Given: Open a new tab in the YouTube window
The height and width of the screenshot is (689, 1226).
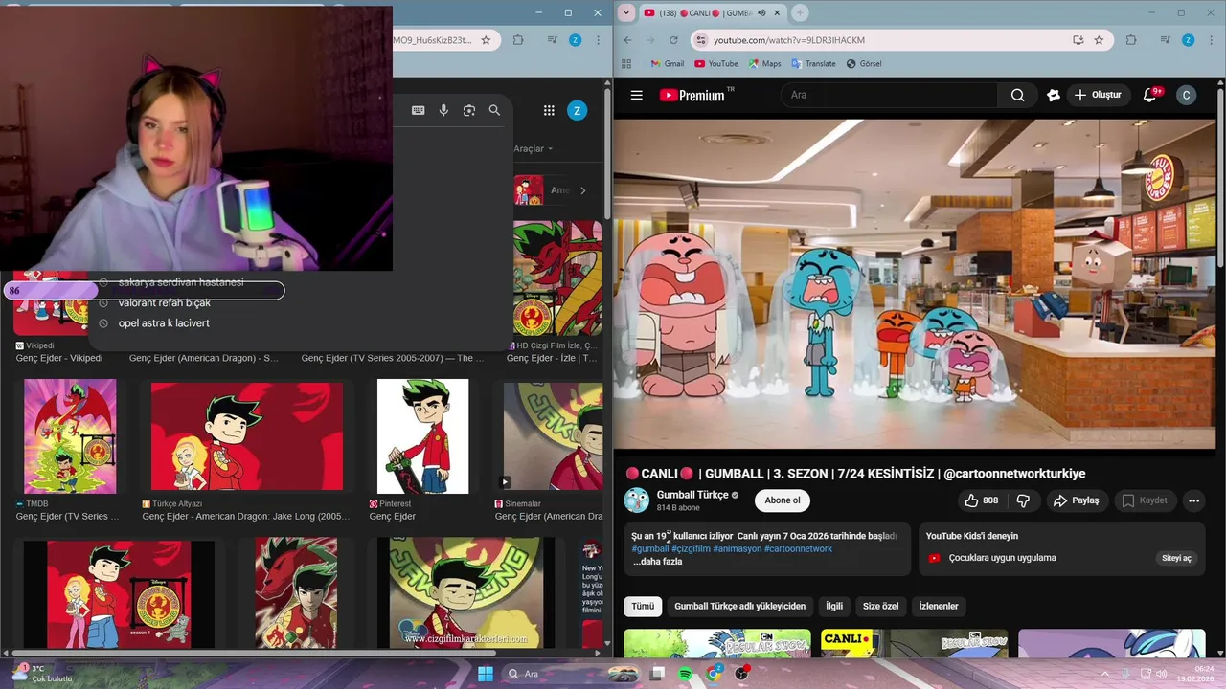Looking at the screenshot, I should coord(800,12).
